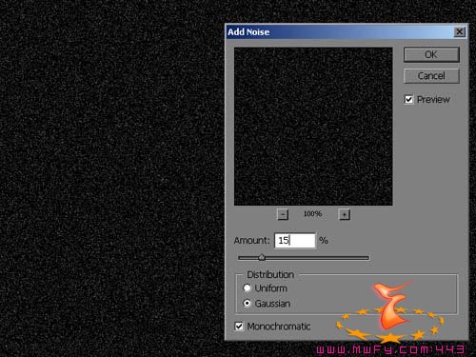Click the noise preview thumbnail area
476x357 pixels.
(x=313, y=127)
